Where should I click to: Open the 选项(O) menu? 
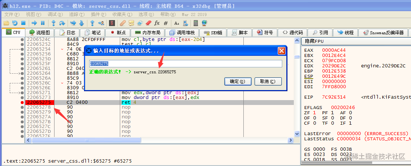147,15
